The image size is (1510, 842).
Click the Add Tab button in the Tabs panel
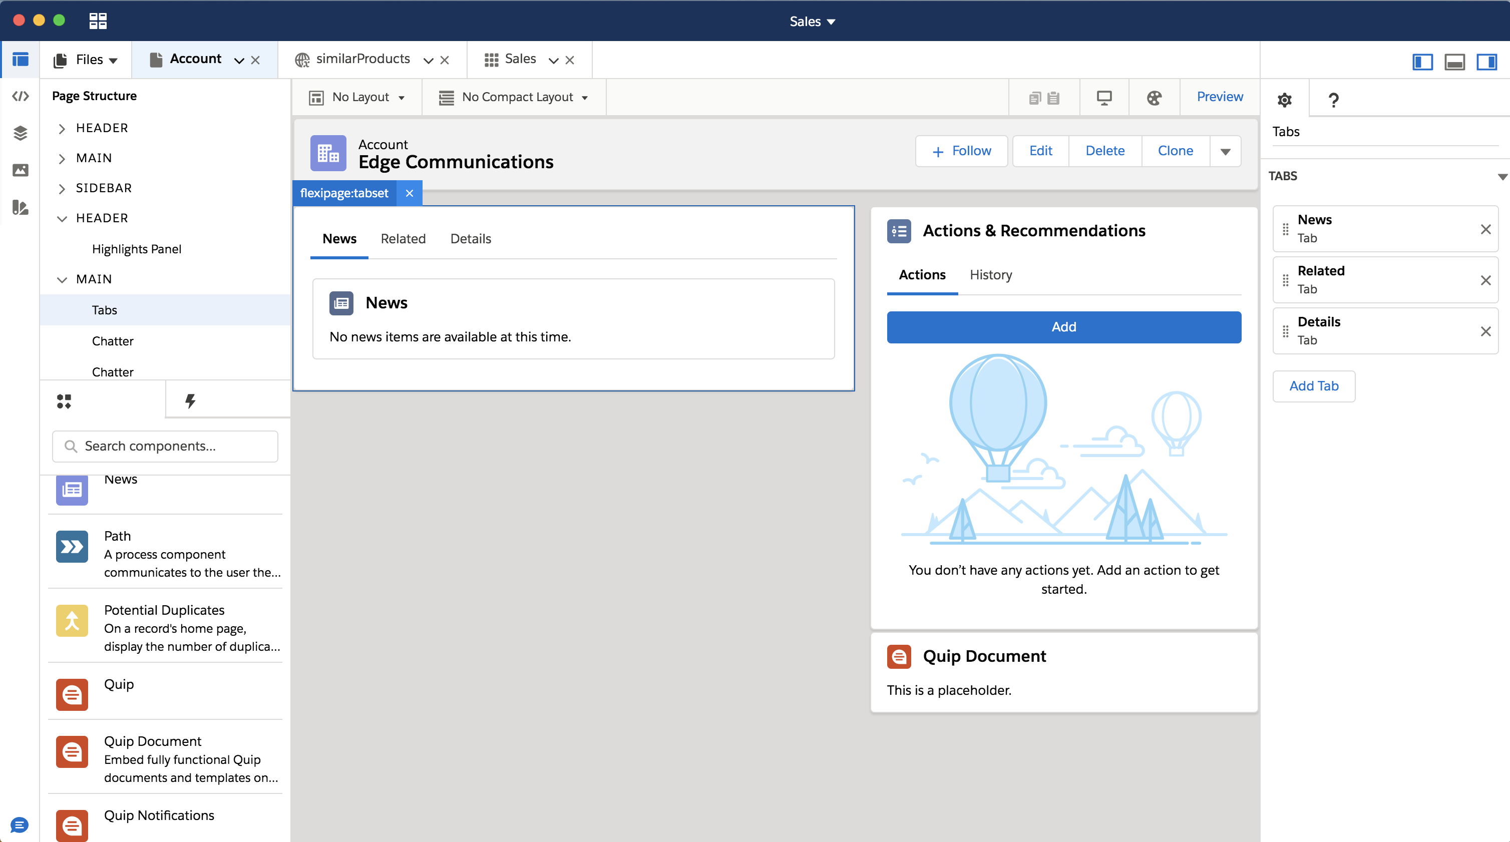(1314, 385)
